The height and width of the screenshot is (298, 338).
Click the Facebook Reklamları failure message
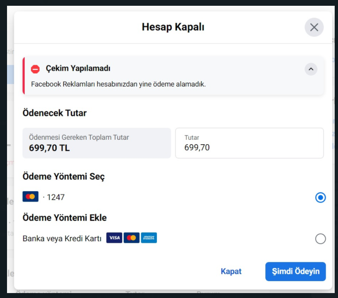118,84
